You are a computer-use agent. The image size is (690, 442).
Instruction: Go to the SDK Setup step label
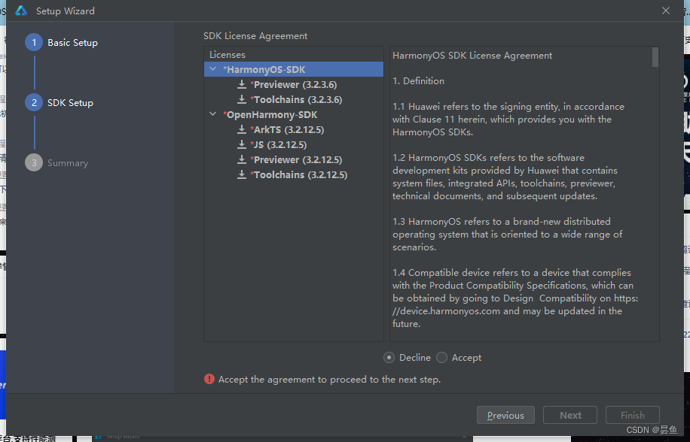(x=70, y=103)
